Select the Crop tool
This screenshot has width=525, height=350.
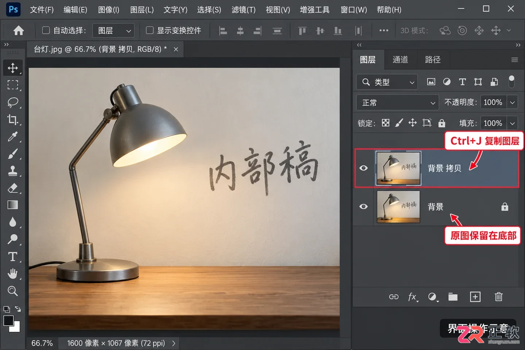13,120
